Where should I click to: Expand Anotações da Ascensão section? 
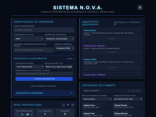[44, 93]
